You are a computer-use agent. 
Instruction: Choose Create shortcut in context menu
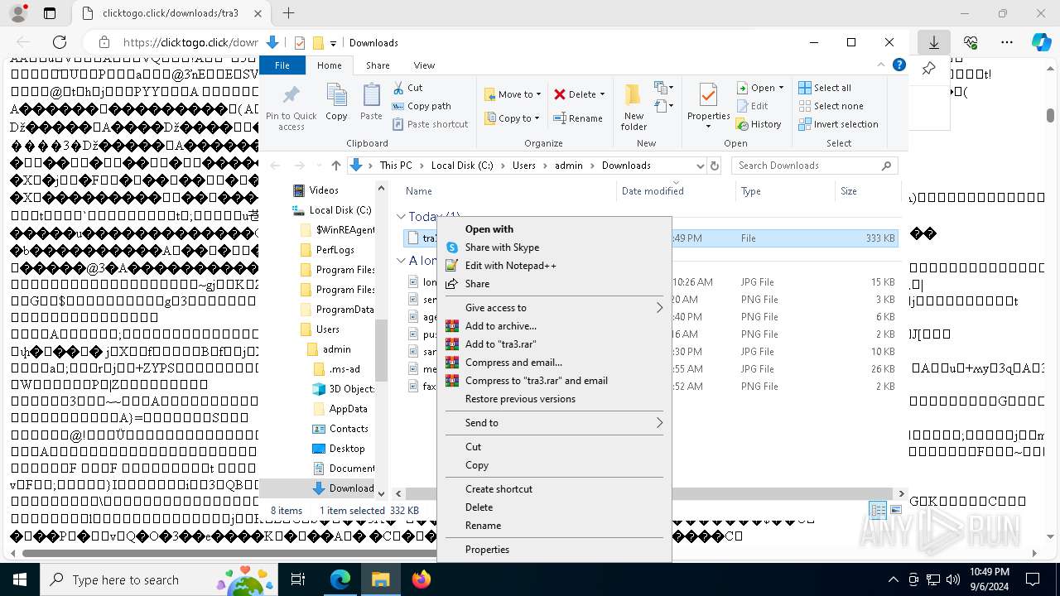coord(554,489)
